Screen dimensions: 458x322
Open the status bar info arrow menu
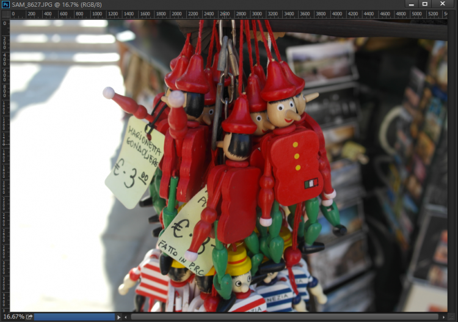(118, 317)
